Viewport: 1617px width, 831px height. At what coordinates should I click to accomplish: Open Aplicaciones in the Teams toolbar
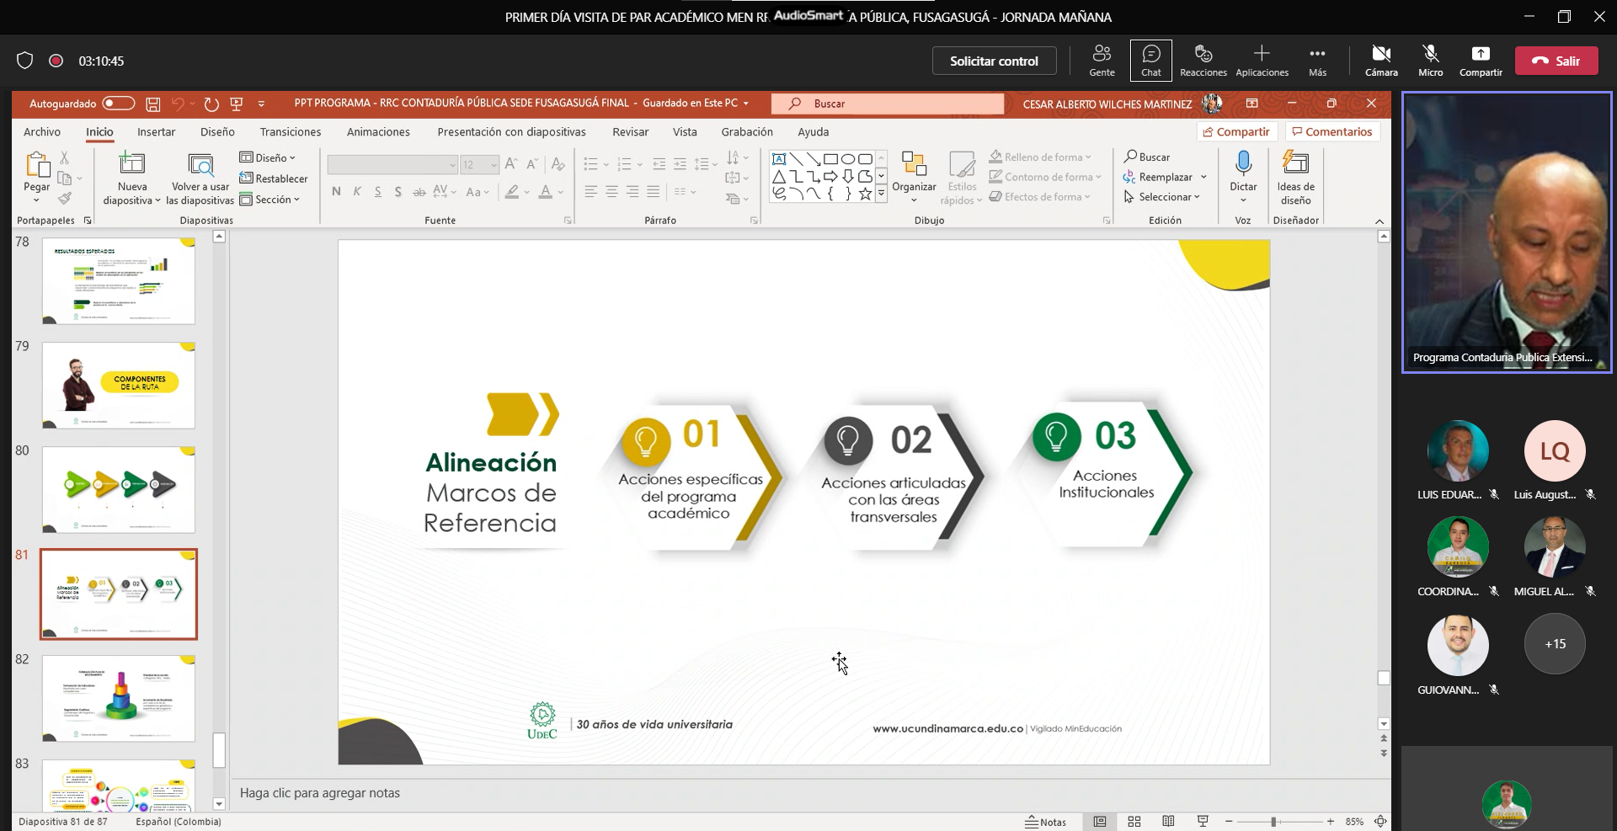click(x=1262, y=61)
